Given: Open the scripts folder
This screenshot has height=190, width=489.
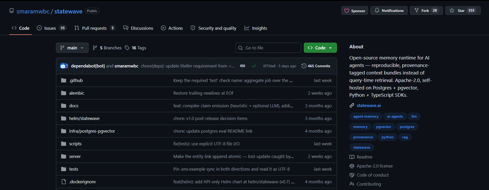Looking at the screenshot, I should coord(75,144).
